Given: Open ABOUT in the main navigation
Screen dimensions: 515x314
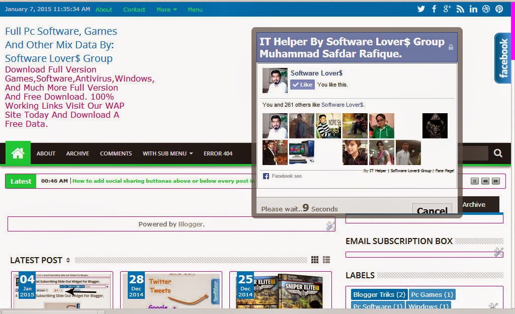Looking at the screenshot, I should pos(46,153).
